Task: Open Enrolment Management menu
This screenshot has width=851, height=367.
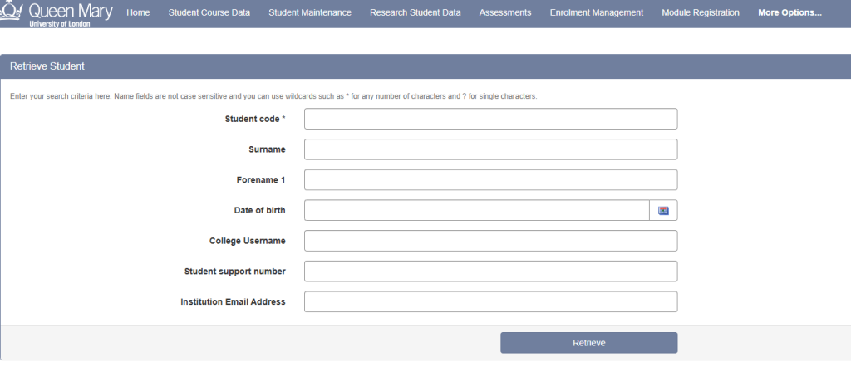Action: (x=597, y=12)
